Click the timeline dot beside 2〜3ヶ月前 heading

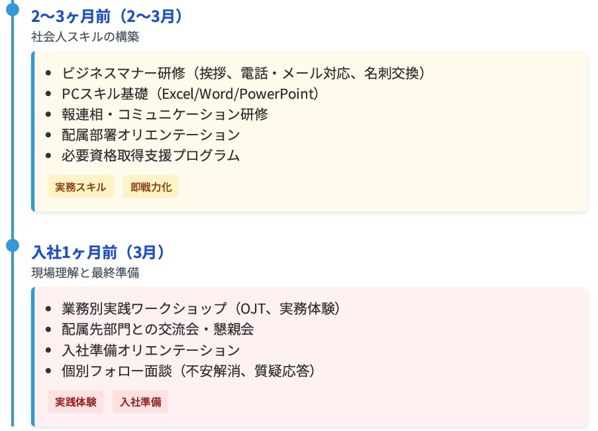[13, 9]
